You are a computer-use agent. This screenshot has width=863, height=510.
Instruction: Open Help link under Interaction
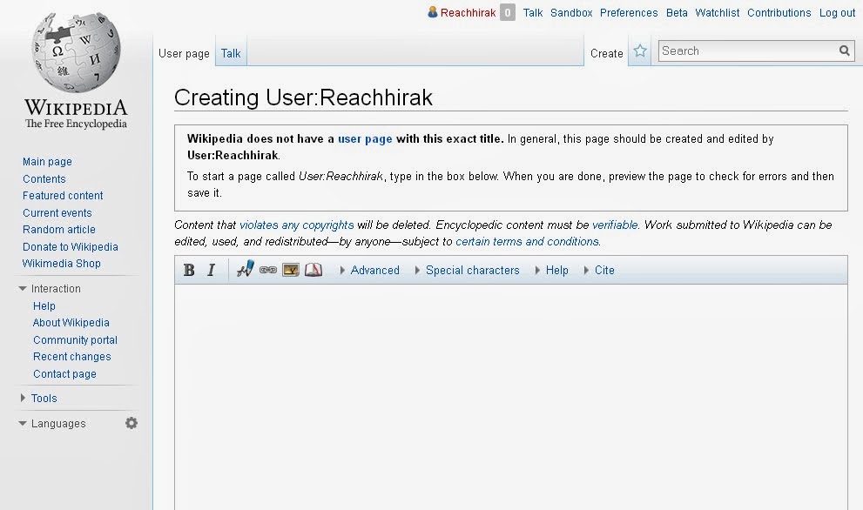44,305
